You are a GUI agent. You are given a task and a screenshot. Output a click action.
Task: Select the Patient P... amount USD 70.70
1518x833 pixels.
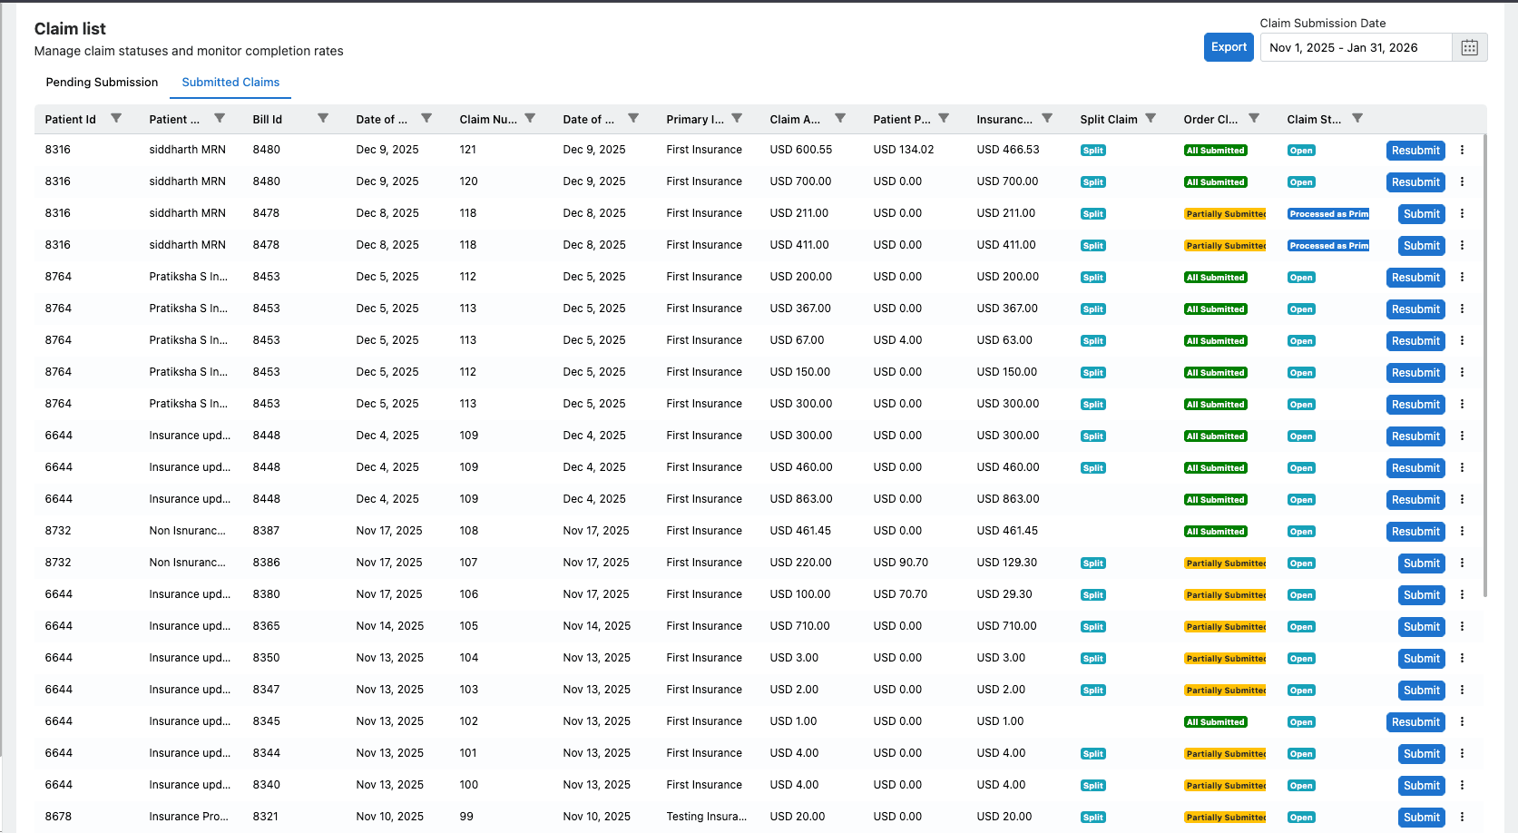click(x=900, y=594)
